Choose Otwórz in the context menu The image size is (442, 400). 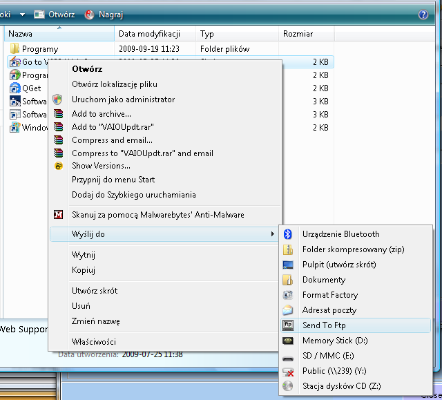click(165, 69)
